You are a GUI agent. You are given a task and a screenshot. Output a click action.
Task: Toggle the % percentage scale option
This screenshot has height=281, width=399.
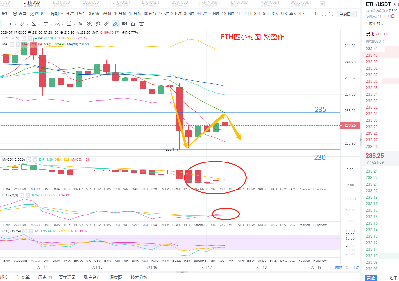pos(347,268)
